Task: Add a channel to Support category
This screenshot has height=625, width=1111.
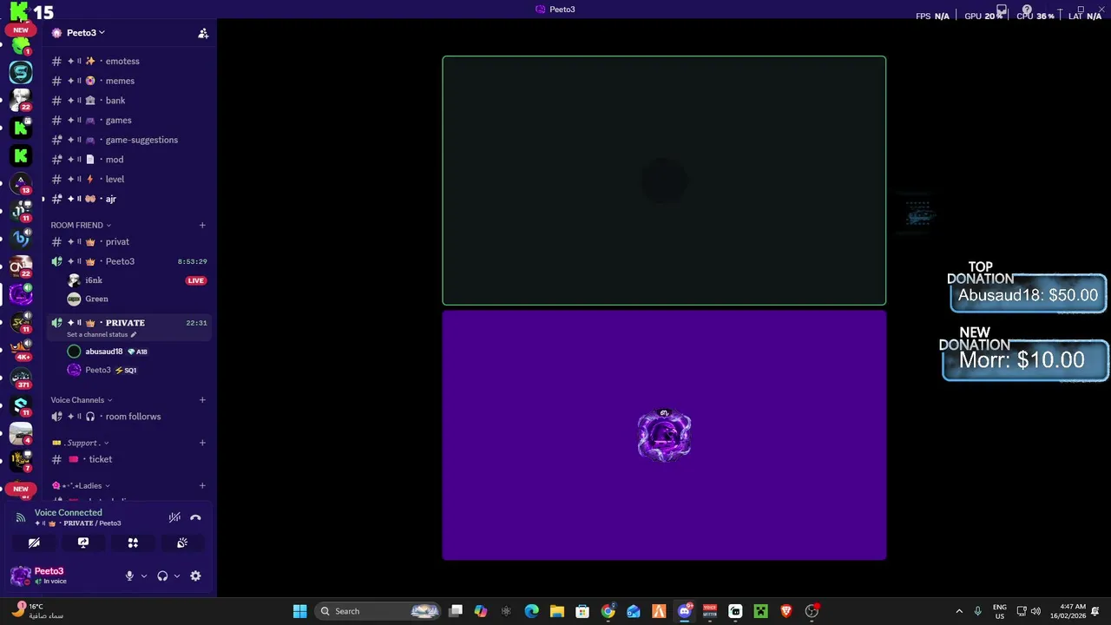Action: 202,443
